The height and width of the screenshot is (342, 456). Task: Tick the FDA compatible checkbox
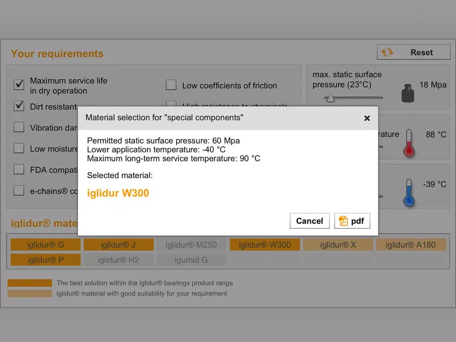19,169
